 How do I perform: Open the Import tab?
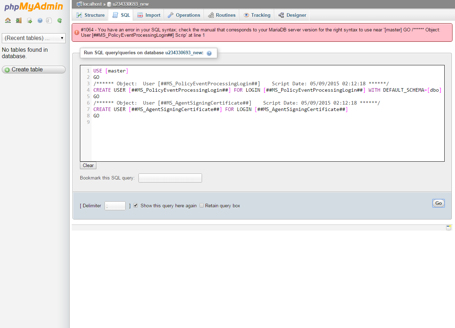149,15
